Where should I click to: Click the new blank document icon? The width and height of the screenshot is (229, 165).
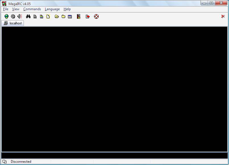pos(48,16)
